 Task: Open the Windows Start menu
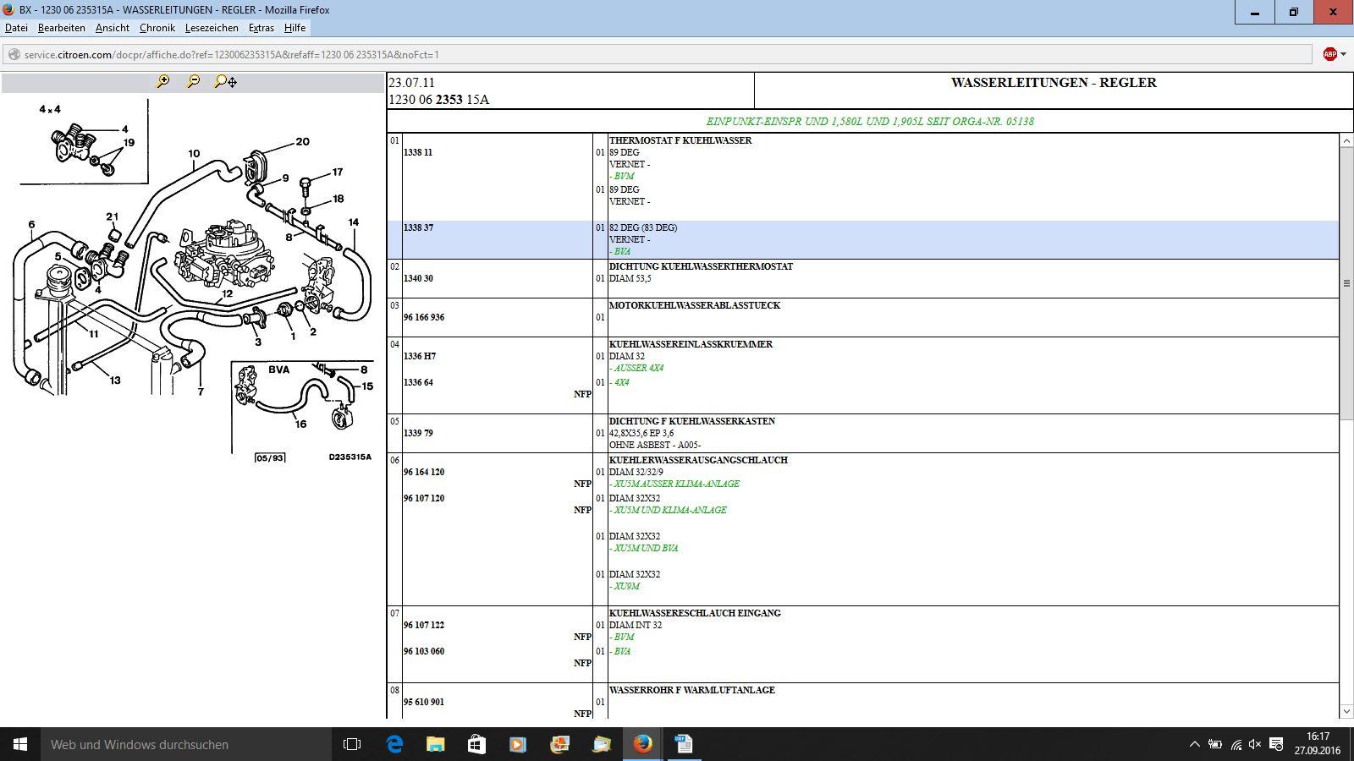click(20, 744)
